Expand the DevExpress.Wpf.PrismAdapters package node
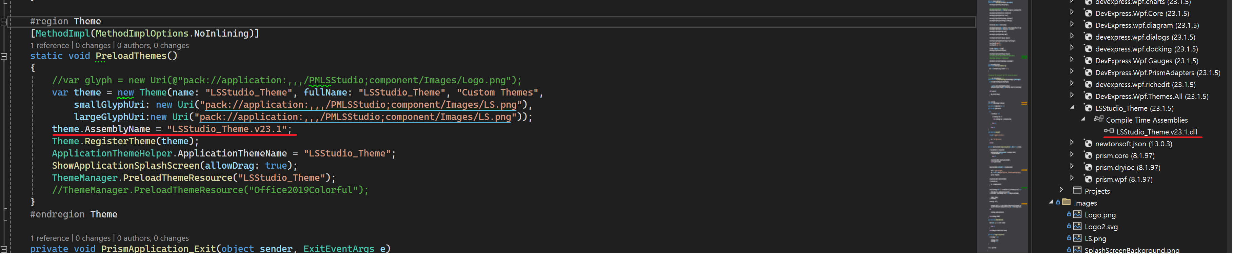The height and width of the screenshot is (254, 1233). (1072, 71)
